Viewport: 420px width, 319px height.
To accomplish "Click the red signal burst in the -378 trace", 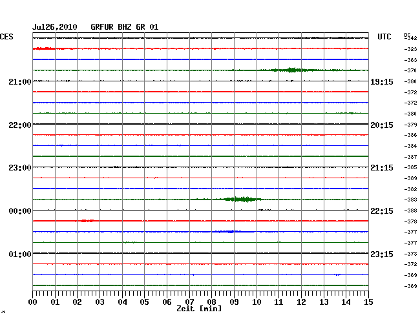I will pos(88,221).
